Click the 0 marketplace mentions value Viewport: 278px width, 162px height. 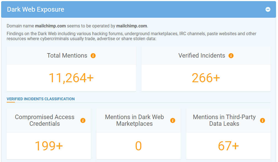[x=138, y=146]
